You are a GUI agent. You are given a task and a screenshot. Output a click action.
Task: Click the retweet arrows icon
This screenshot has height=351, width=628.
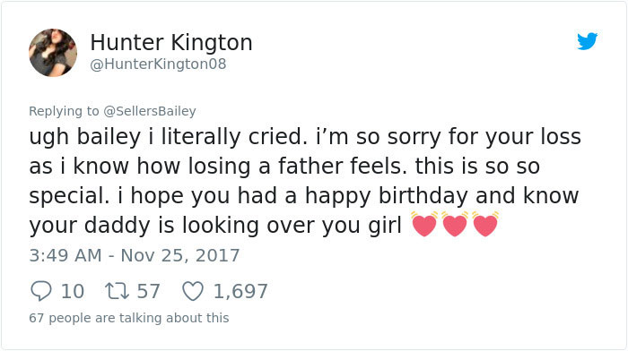pos(117,291)
